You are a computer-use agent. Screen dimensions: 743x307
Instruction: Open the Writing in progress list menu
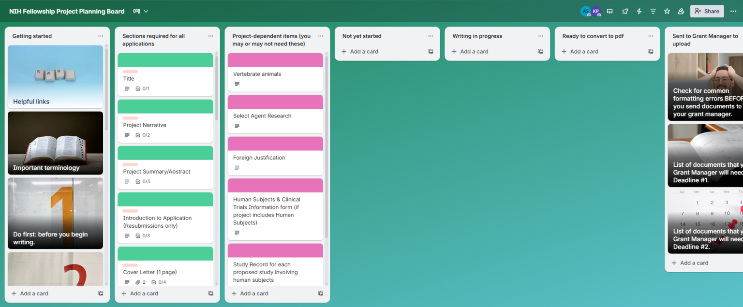[x=540, y=35]
